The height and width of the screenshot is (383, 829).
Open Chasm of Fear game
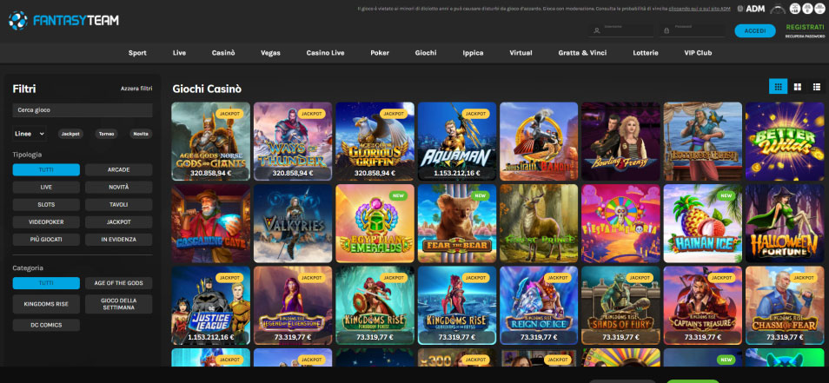pos(785,306)
